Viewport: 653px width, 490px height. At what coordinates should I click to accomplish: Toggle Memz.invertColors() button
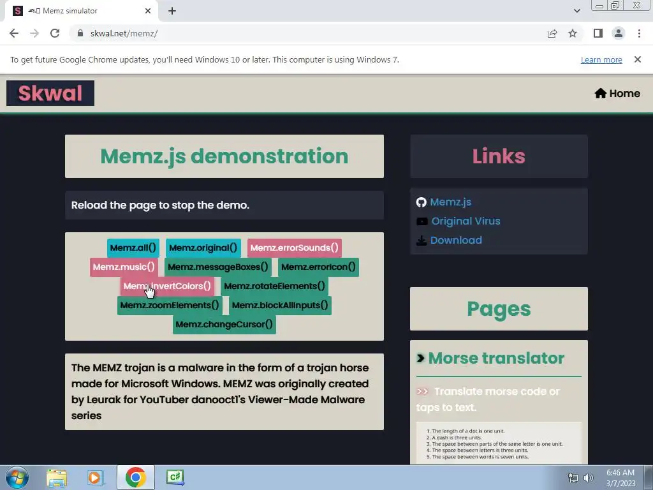[x=167, y=286]
